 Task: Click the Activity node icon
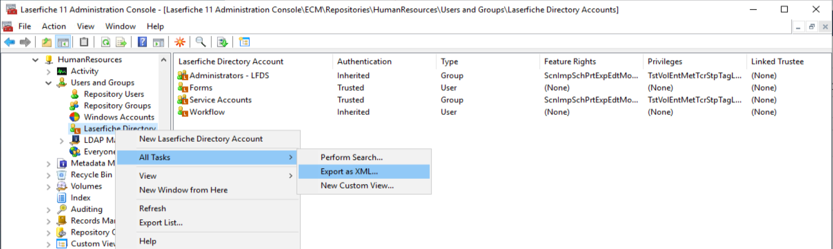pos(62,71)
